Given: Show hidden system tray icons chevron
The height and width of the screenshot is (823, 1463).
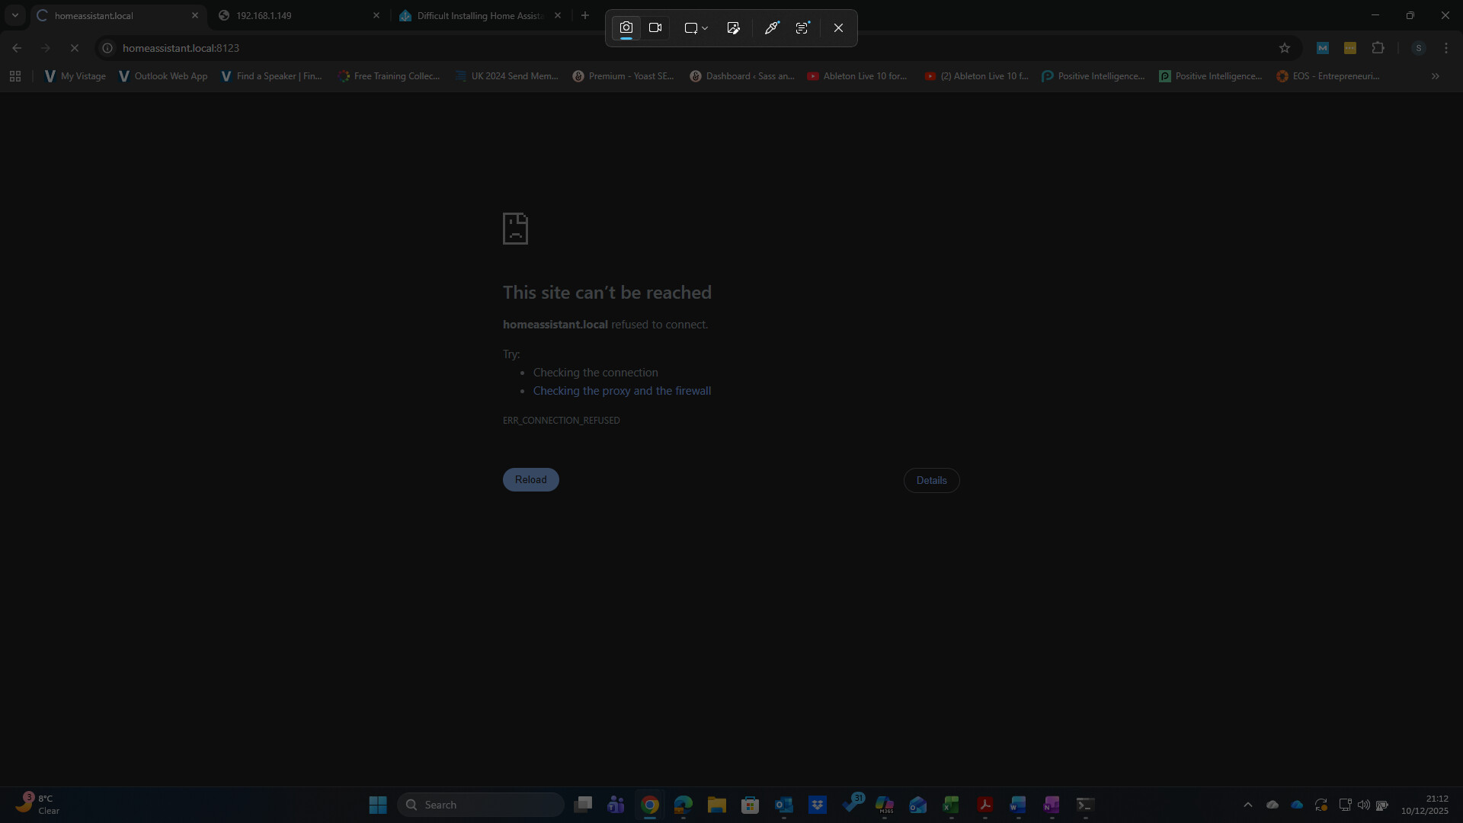Looking at the screenshot, I should [x=1247, y=805].
